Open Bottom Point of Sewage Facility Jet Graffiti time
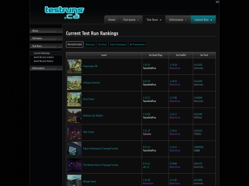This screenshot has height=186, width=249. point(173,163)
